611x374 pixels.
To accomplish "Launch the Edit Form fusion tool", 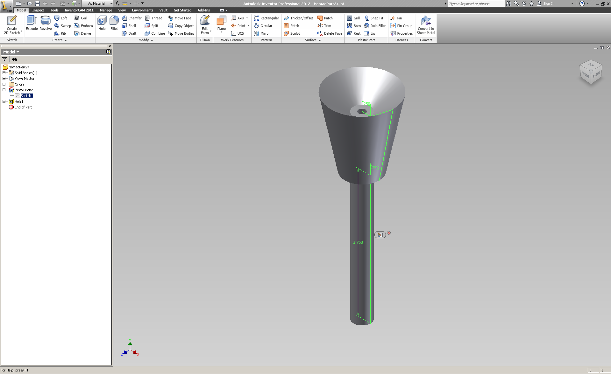I will [205, 25].
